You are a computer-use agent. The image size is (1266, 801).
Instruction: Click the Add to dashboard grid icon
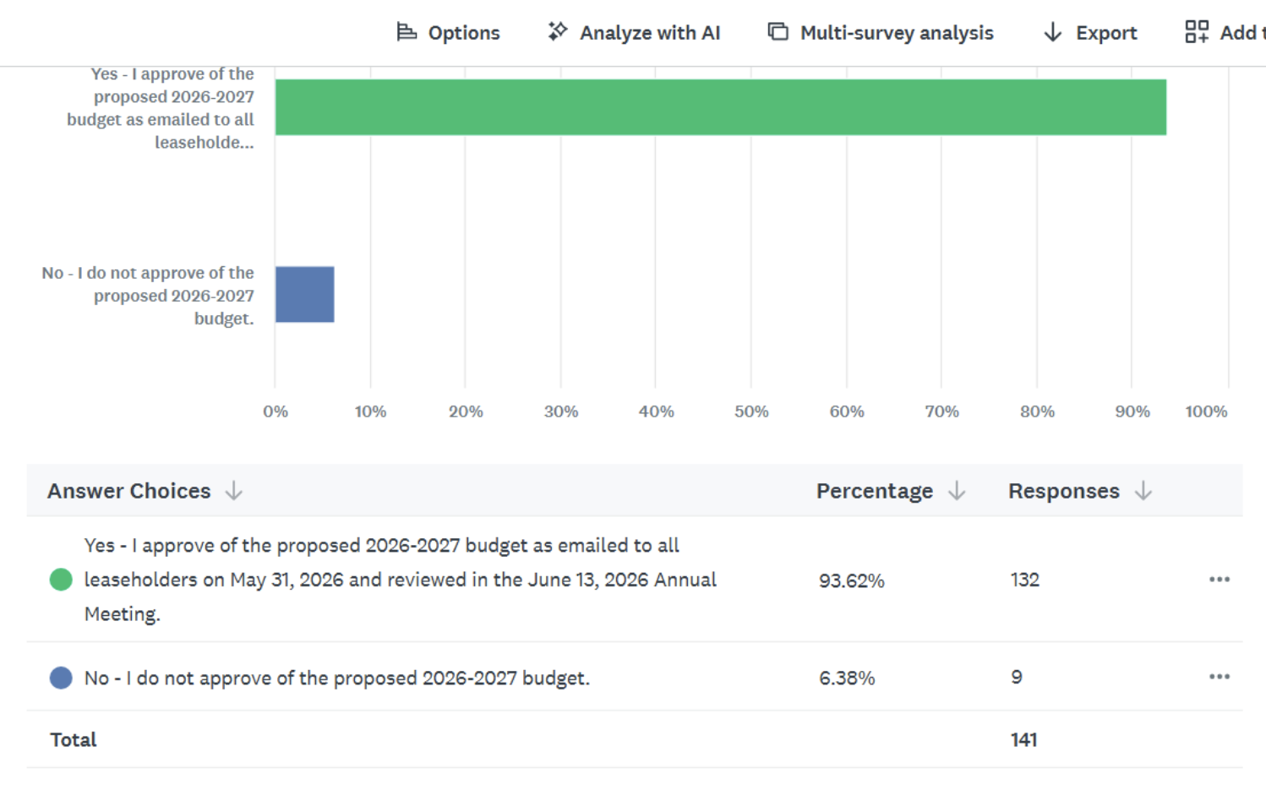pyautogui.click(x=1197, y=32)
